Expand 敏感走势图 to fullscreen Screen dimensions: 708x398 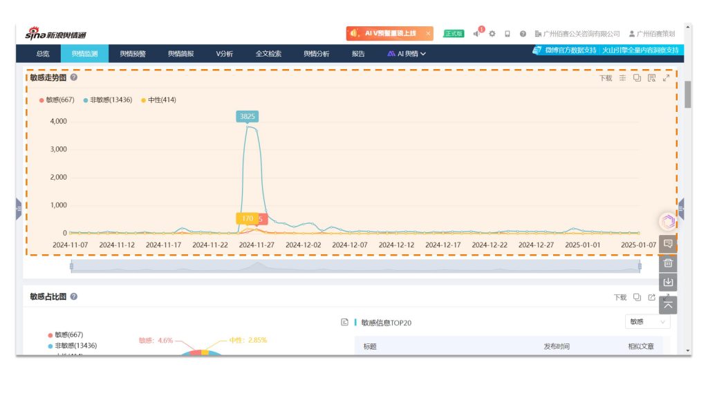pyautogui.click(x=666, y=78)
